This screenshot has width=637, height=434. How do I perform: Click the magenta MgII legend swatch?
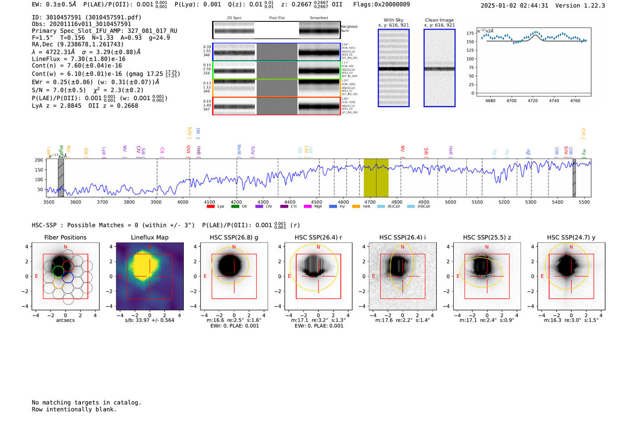308,207
